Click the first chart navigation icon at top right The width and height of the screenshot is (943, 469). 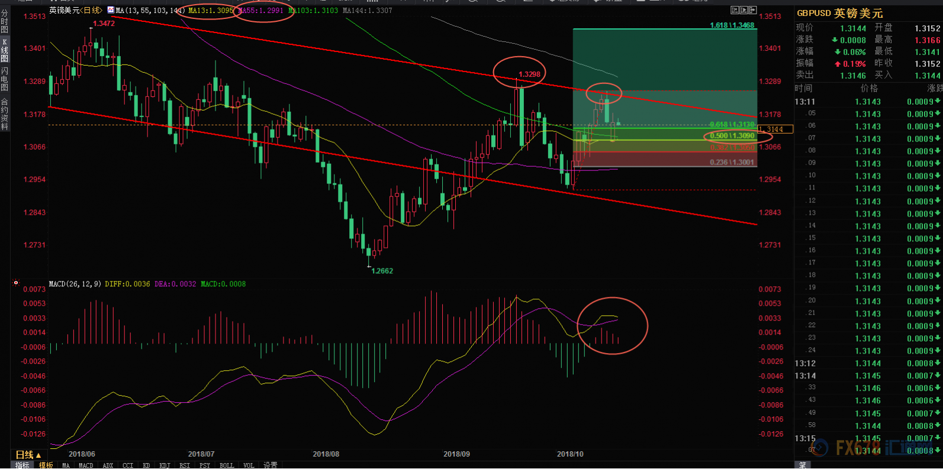735,10
